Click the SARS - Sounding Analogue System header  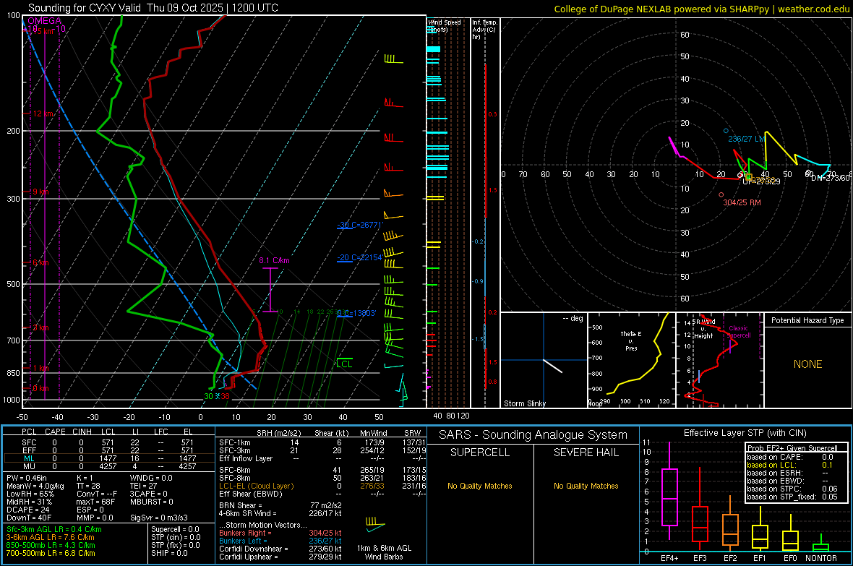[533, 435]
